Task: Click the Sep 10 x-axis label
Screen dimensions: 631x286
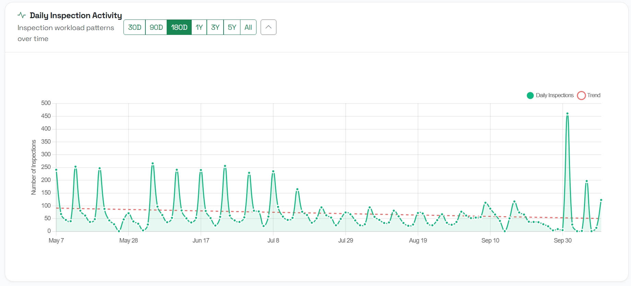Action: (490, 240)
